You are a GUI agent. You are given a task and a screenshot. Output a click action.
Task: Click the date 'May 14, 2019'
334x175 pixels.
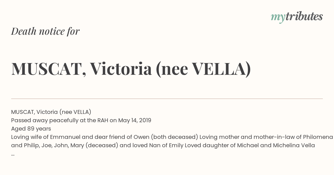pyautogui.click(x=135, y=120)
